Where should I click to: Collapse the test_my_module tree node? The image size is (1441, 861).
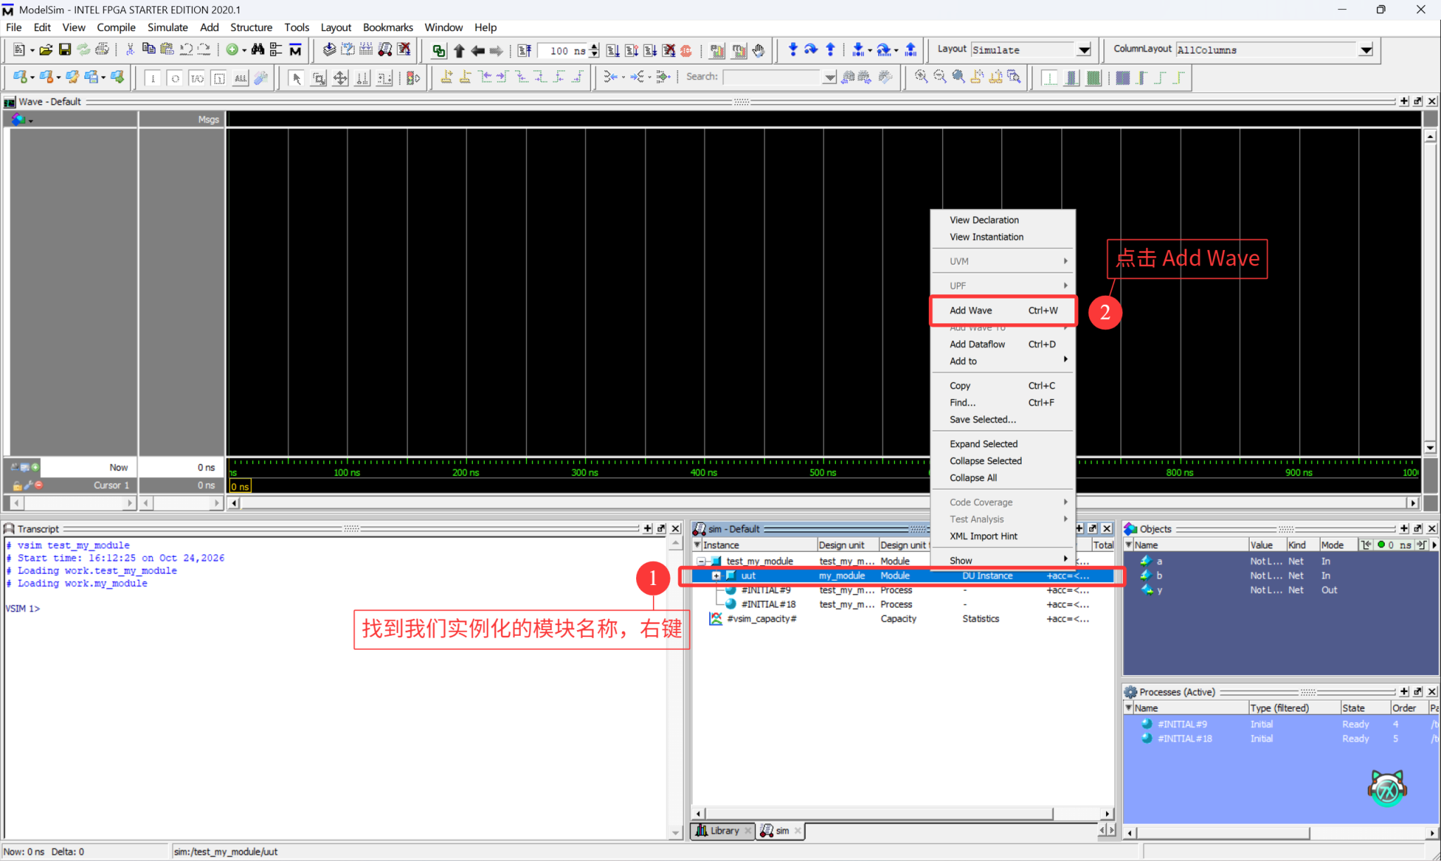(x=701, y=561)
